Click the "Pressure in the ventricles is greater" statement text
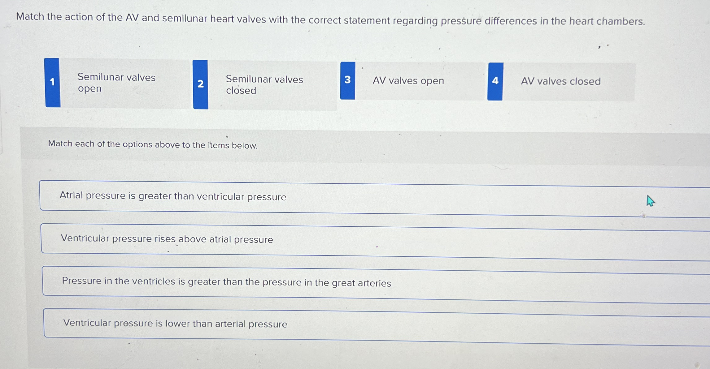Screen dimensions: 710x369 pyautogui.click(x=226, y=282)
